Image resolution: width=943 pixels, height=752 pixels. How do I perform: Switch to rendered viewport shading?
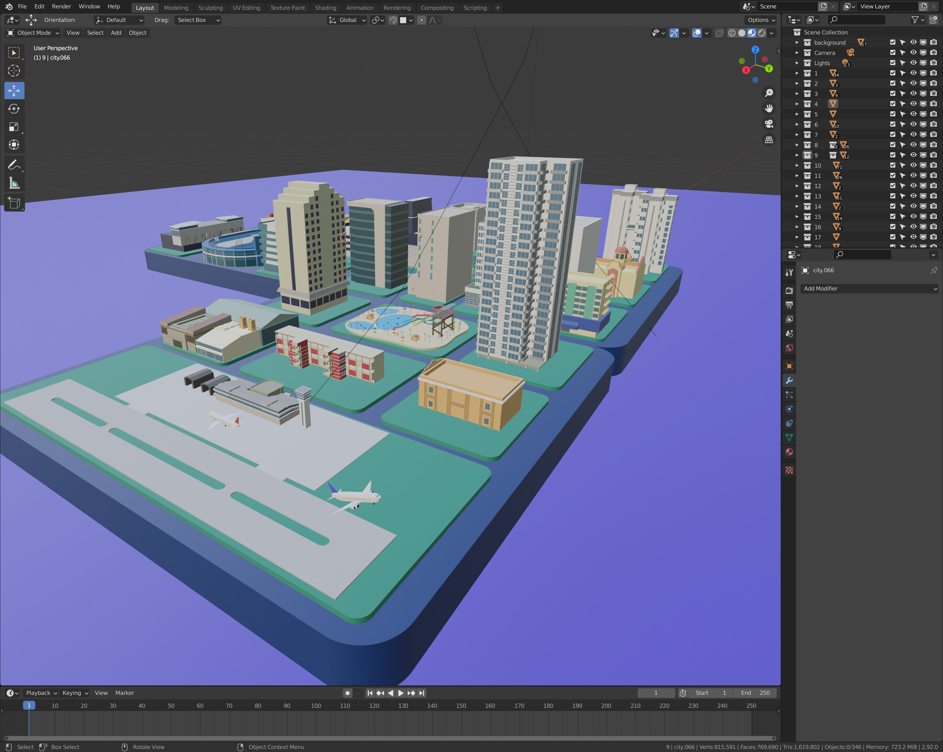click(761, 33)
